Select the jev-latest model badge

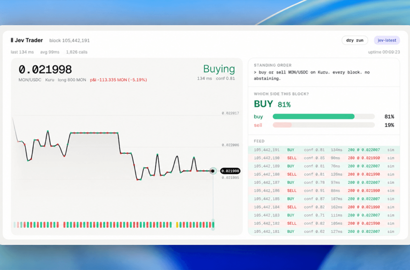pos(387,40)
